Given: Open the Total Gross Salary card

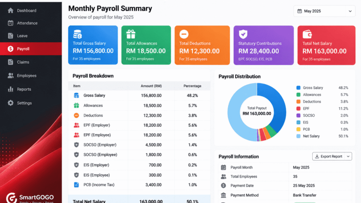Looking at the screenshot, I should coord(93,45).
